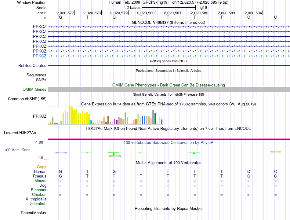This screenshot has width=290, height=220.
Task: Open the GENCODE V49lift37 track title
Action: coord(168,22)
